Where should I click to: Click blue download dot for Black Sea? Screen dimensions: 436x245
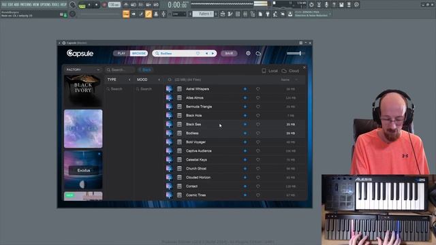click(245, 125)
